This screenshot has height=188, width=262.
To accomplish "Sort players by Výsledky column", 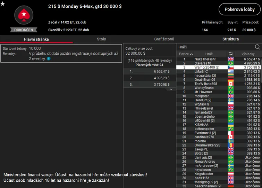I will (248, 54).
